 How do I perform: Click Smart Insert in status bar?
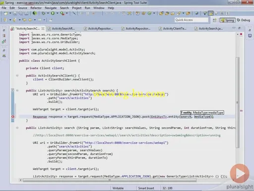tap(146, 188)
